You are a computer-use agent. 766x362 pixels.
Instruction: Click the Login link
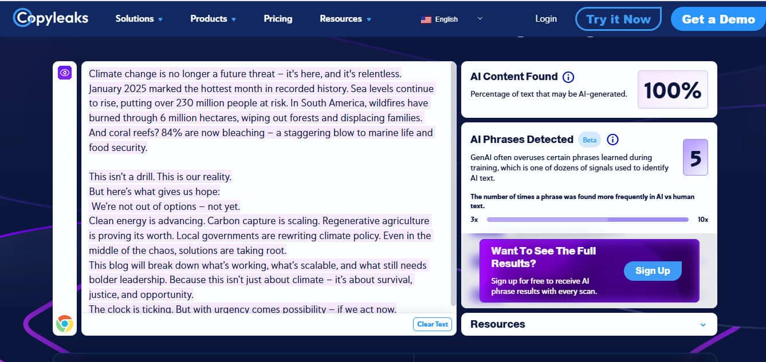[x=546, y=19]
